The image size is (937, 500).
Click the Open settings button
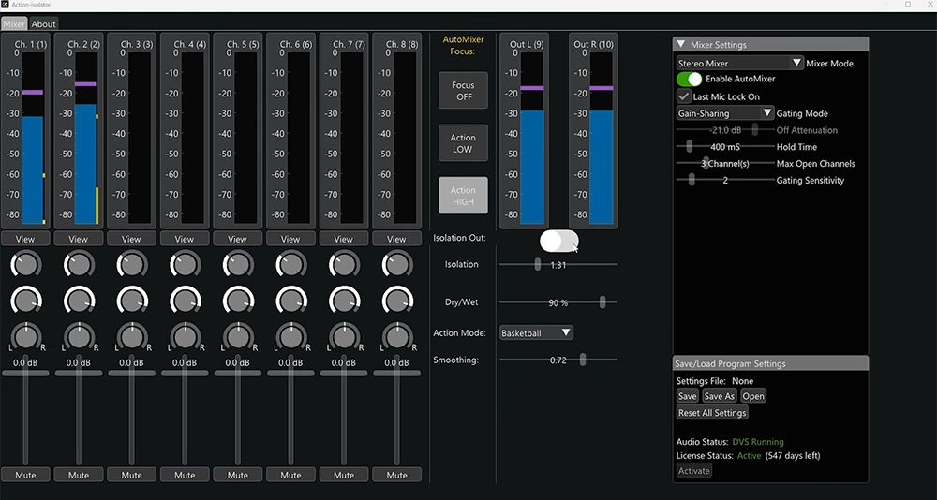[753, 396]
